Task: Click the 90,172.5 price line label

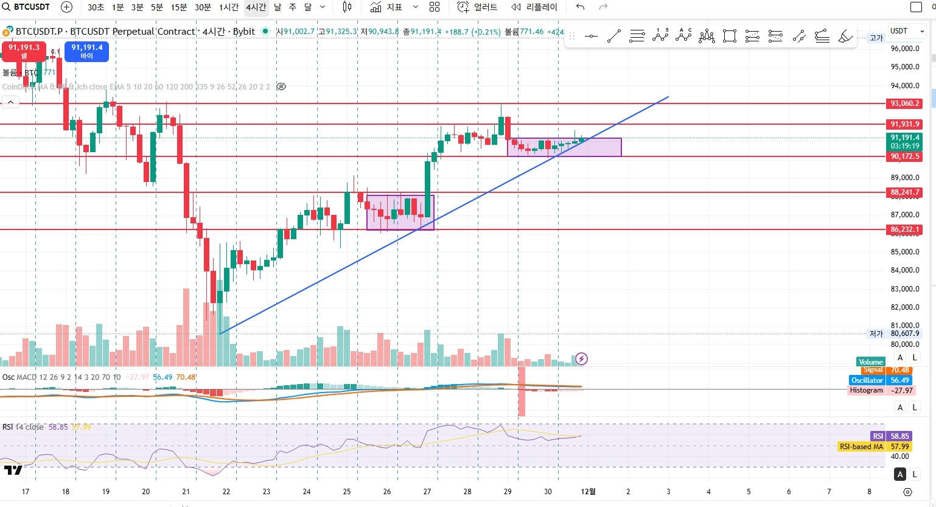Action: 906,156
